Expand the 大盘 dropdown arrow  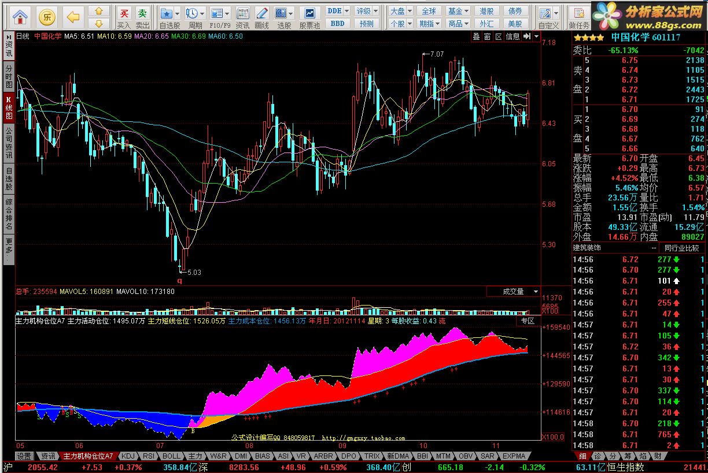tap(410, 11)
